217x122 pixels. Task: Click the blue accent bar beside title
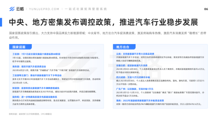click(1, 22)
